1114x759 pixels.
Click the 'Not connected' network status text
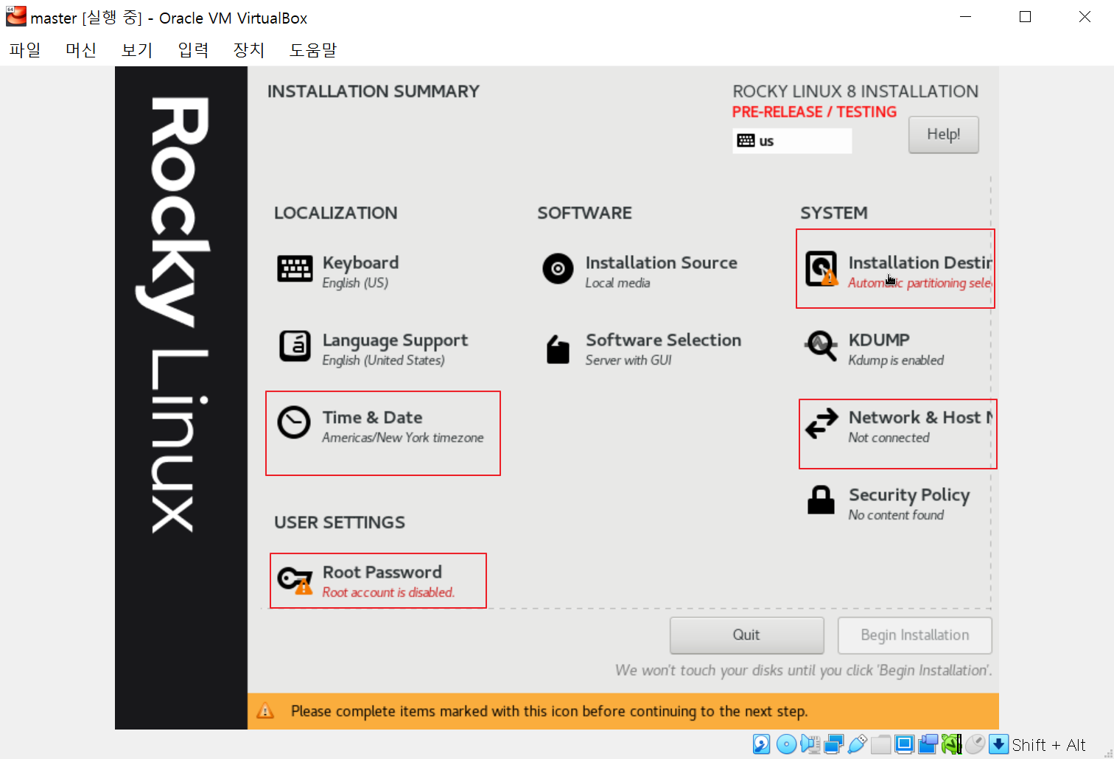click(x=889, y=438)
